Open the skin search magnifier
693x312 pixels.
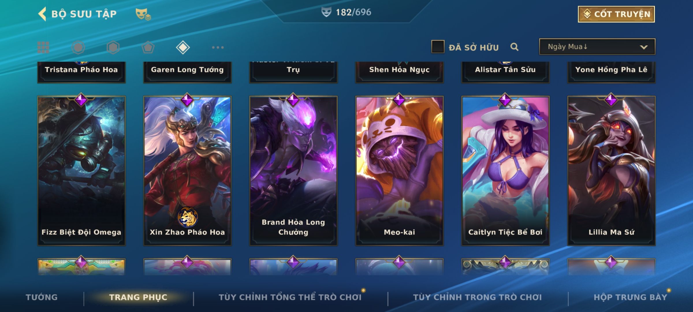(514, 47)
